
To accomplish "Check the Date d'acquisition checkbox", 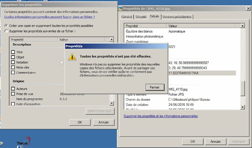I will click(13, 104).
